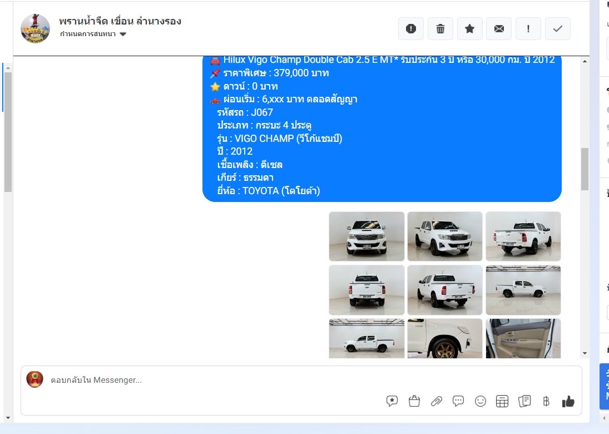Click the left list scrollbar thumb
609x434 pixels.
[x=8, y=132]
